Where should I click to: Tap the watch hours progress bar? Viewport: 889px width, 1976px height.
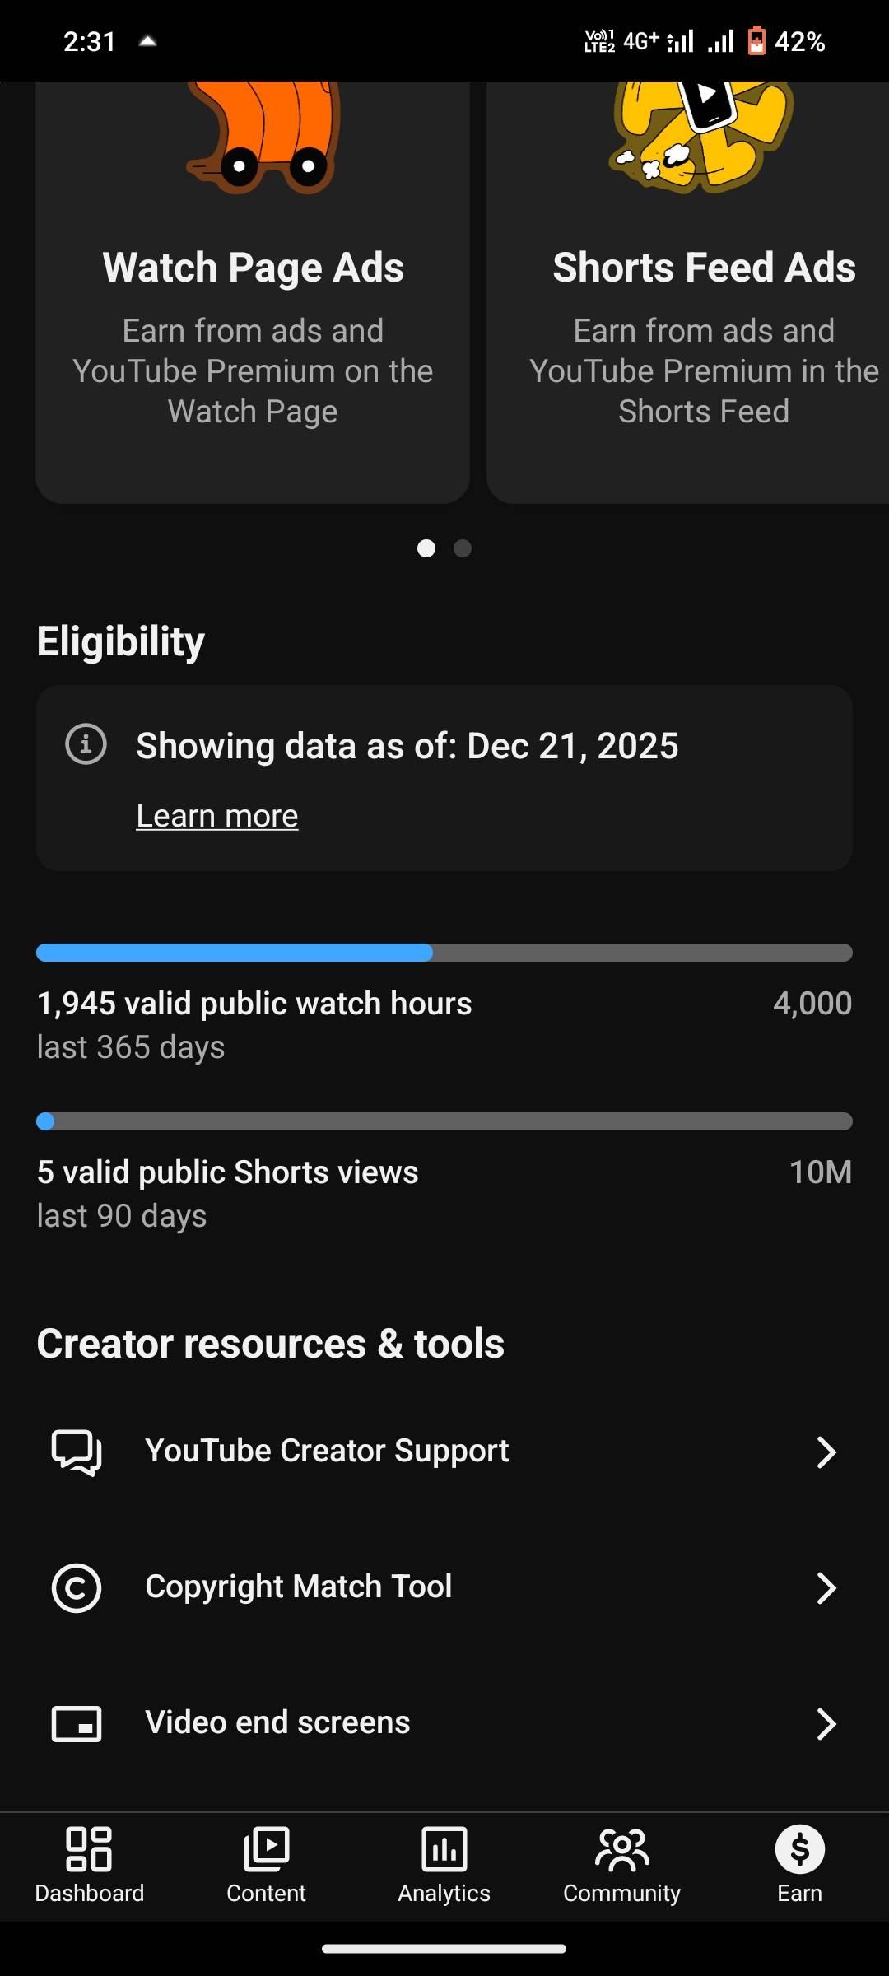pos(444,953)
